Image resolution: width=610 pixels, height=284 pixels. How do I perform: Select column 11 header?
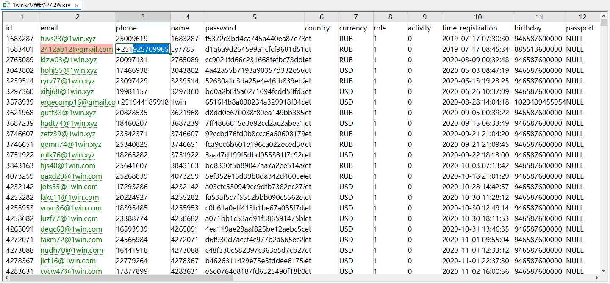coord(540,17)
